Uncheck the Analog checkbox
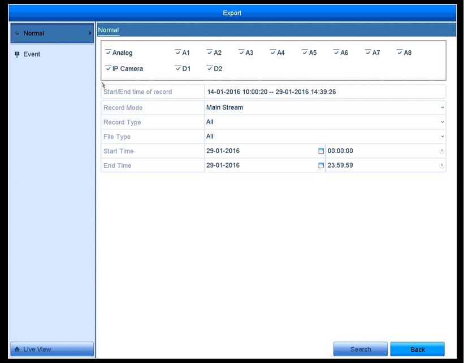464x363 pixels. point(108,53)
